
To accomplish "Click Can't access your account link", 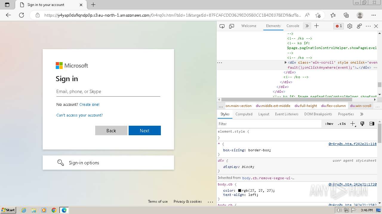I will (x=79, y=115).
